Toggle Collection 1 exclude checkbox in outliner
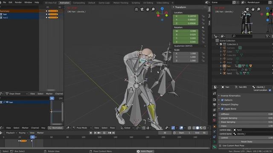 pyautogui.click(x=221, y=44)
